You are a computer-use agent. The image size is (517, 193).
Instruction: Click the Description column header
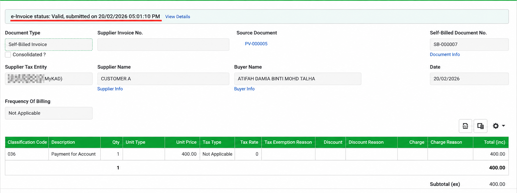[x=74, y=142]
